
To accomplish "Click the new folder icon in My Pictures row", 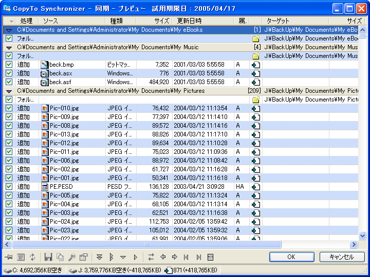I will click(x=256, y=100).
